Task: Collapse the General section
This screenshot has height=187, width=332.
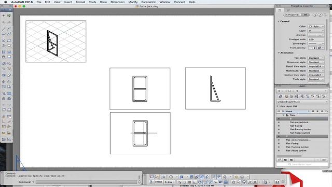Action: [x=279, y=21]
